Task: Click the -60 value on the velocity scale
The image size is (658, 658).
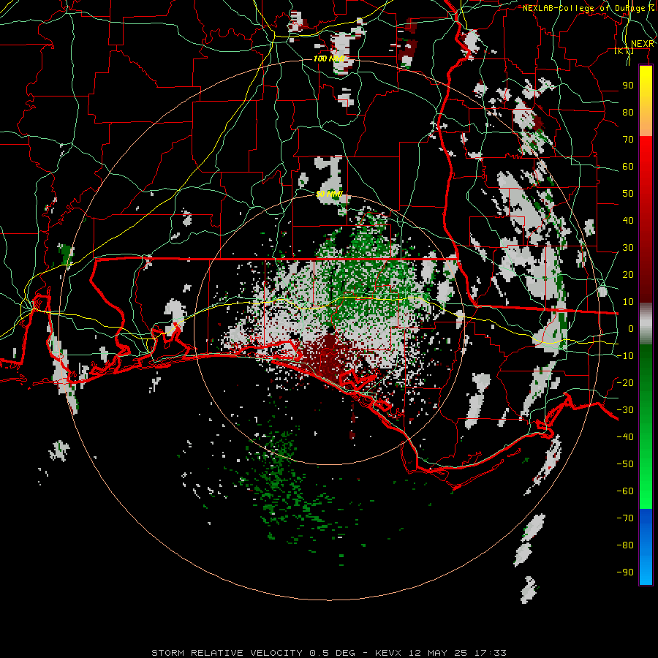Action: (x=625, y=491)
